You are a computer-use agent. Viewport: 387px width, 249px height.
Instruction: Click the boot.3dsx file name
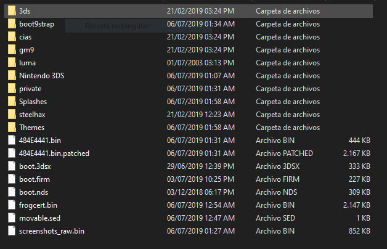coord(35,166)
